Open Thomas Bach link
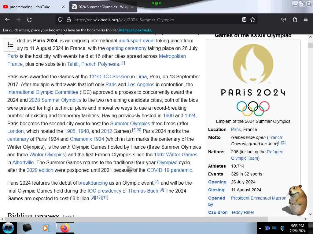The image size is (313, 234). click(143, 191)
